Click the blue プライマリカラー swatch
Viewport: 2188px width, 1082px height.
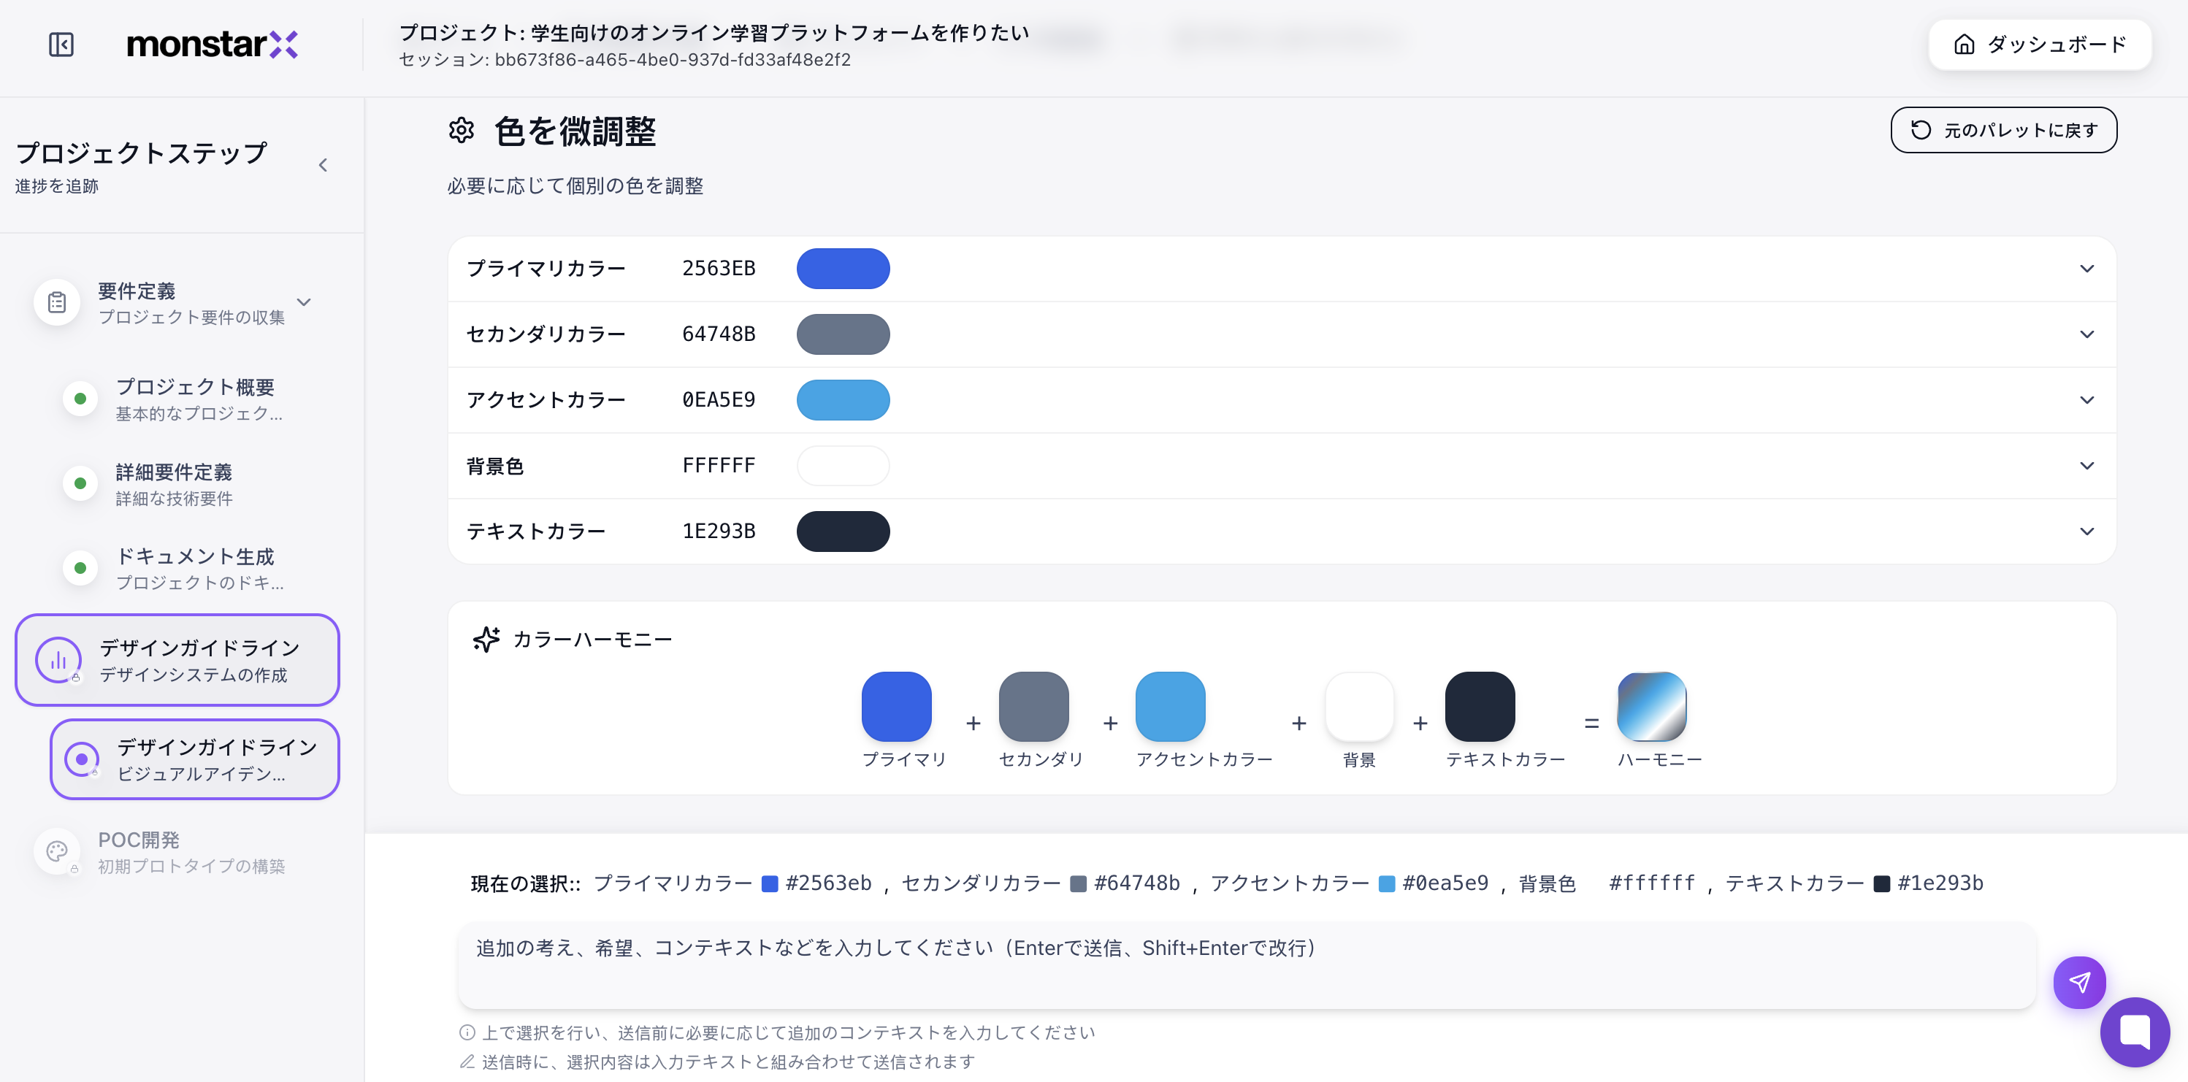(x=844, y=269)
